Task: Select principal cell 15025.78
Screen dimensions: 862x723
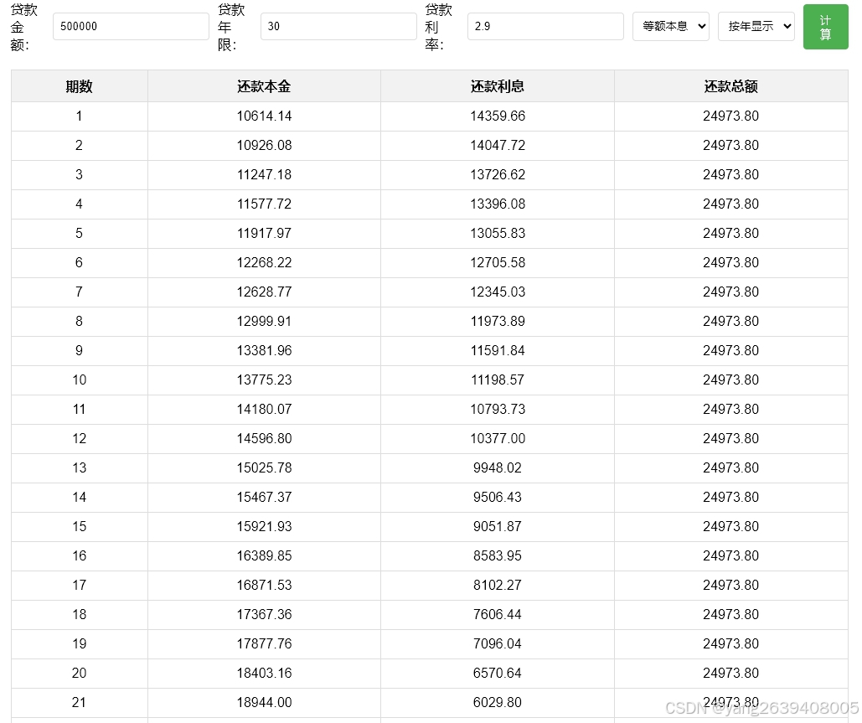Action: (x=264, y=467)
